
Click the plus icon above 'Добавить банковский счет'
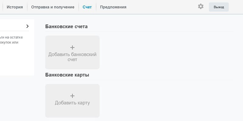72,47
